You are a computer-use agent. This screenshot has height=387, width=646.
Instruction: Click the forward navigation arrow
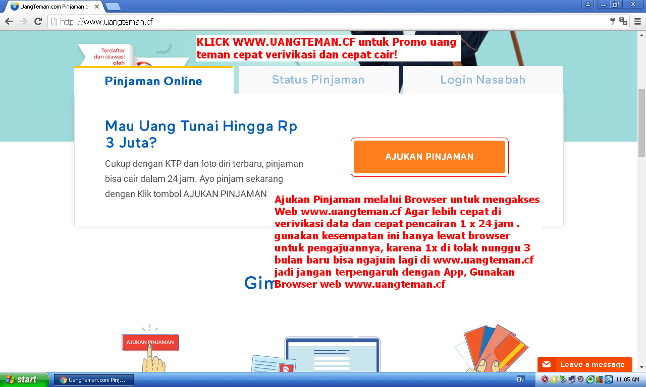tap(23, 22)
